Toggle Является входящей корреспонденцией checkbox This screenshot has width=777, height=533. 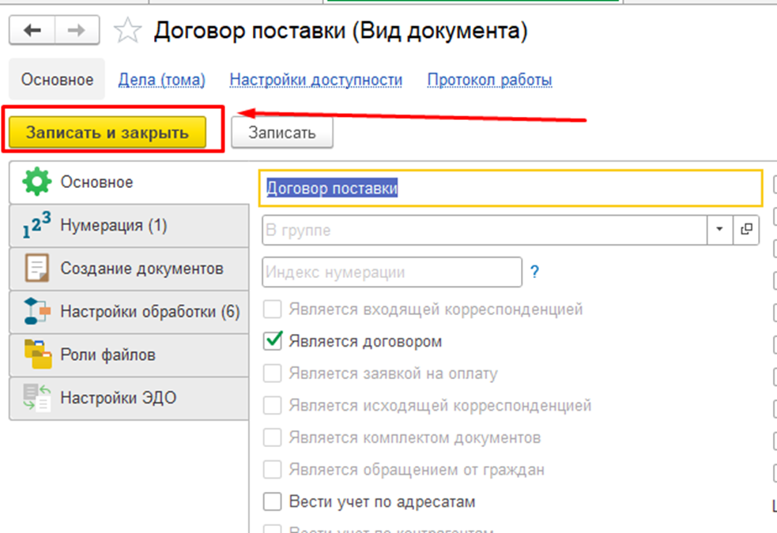coord(272,310)
